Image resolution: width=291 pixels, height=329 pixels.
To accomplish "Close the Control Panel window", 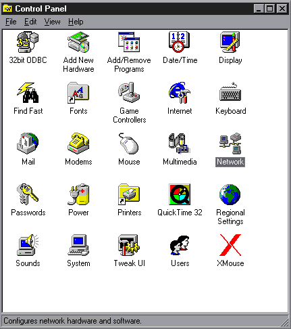I will point(282,9).
